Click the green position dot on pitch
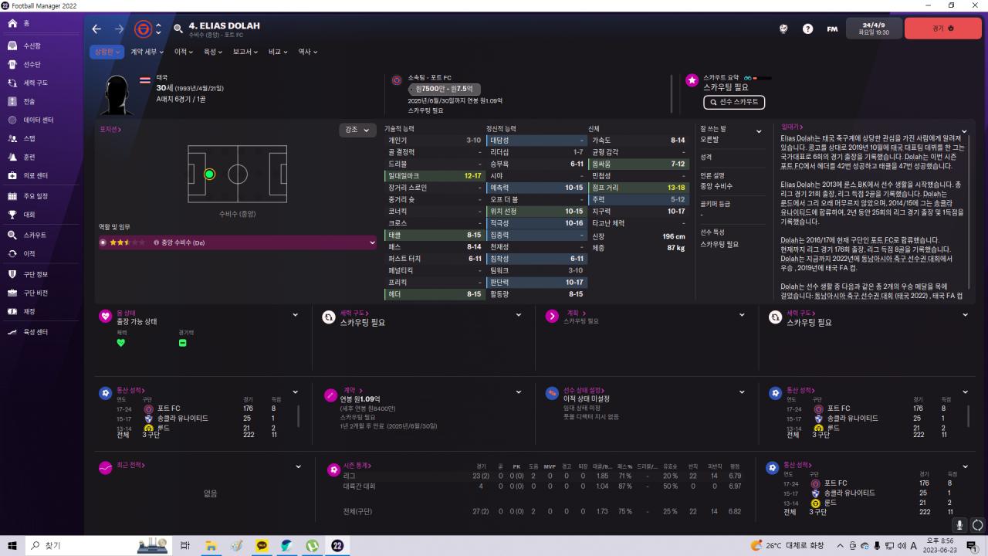The width and height of the screenshot is (988, 556). click(209, 174)
